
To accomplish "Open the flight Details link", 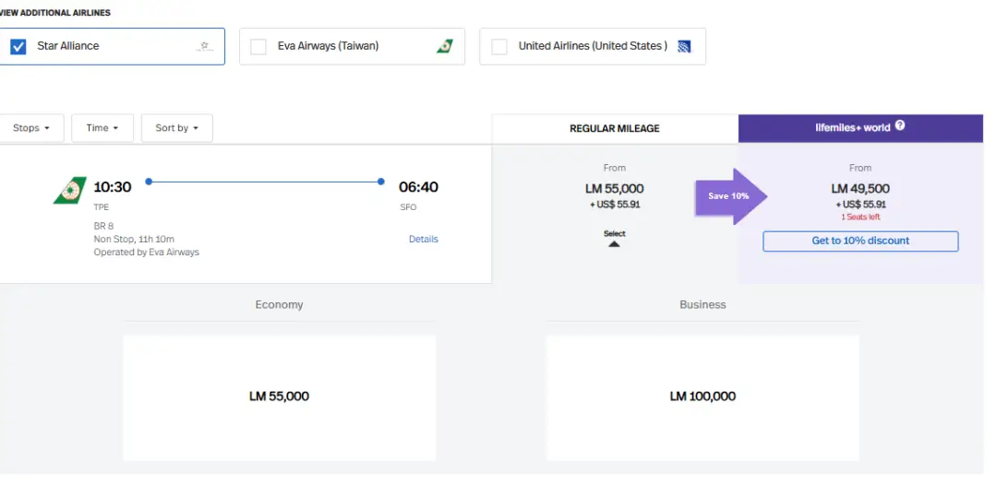I will point(424,240).
